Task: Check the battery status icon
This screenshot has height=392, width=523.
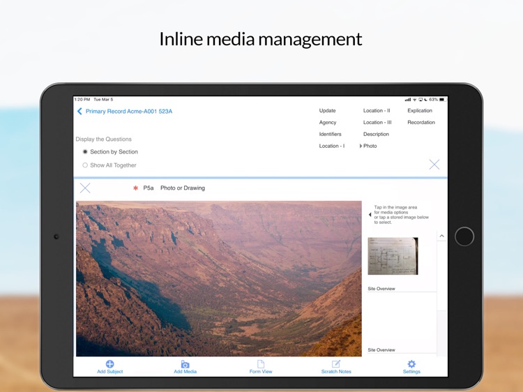Action: point(442,100)
